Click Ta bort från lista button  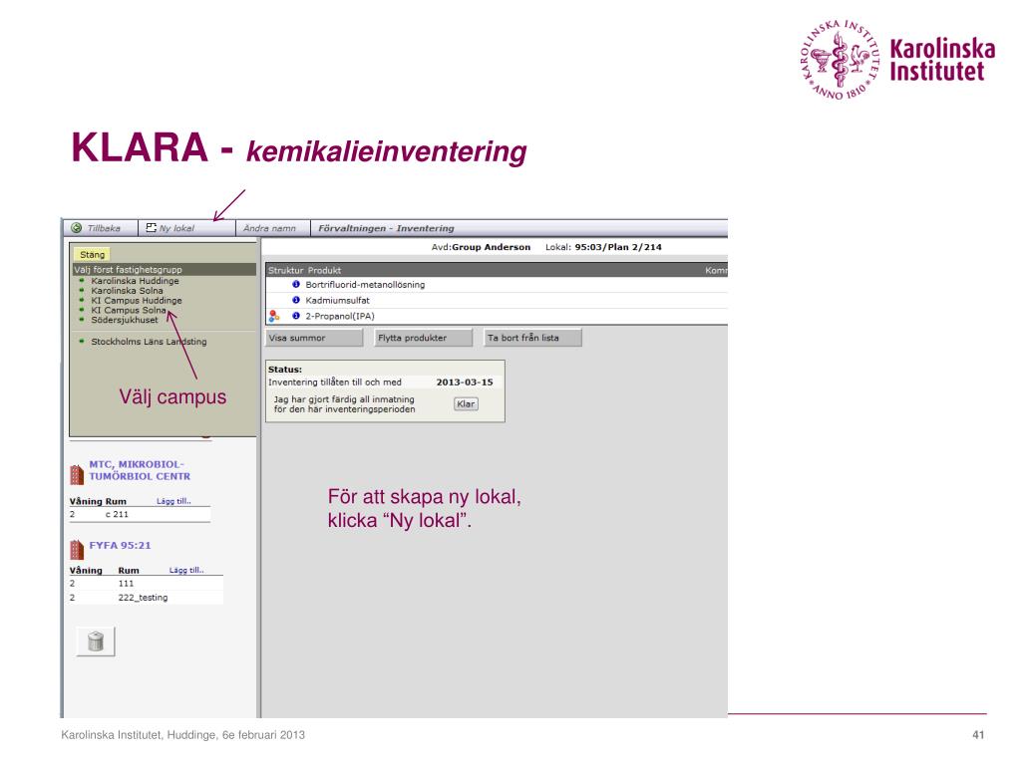[x=532, y=338]
